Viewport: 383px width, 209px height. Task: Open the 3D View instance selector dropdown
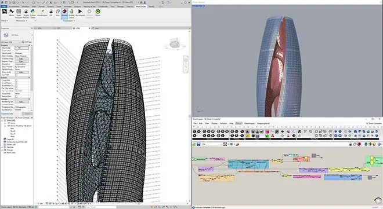pos(11,42)
